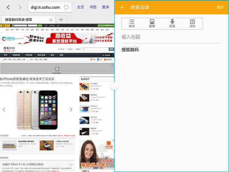The width and height of the screenshot is (229, 172).
Task: Tap the 输入标题 title field
Action: point(172,37)
